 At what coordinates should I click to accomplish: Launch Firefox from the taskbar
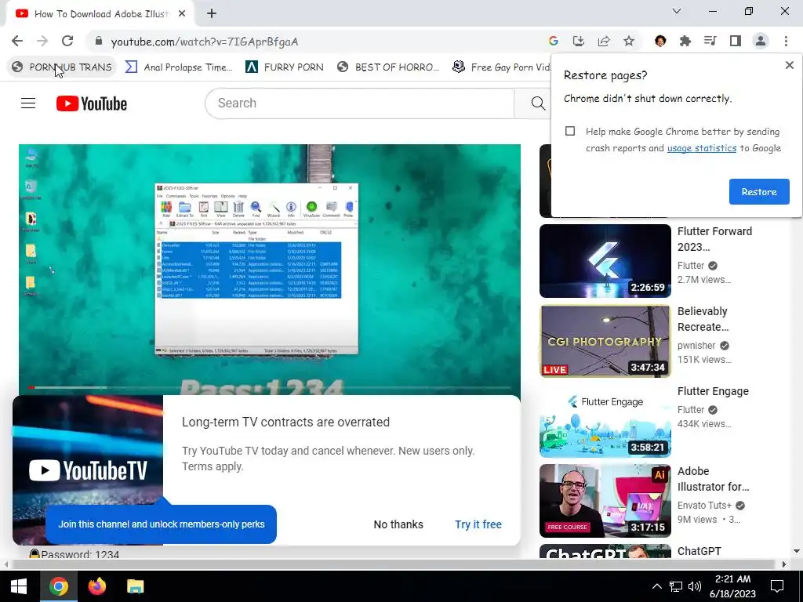point(96,586)
